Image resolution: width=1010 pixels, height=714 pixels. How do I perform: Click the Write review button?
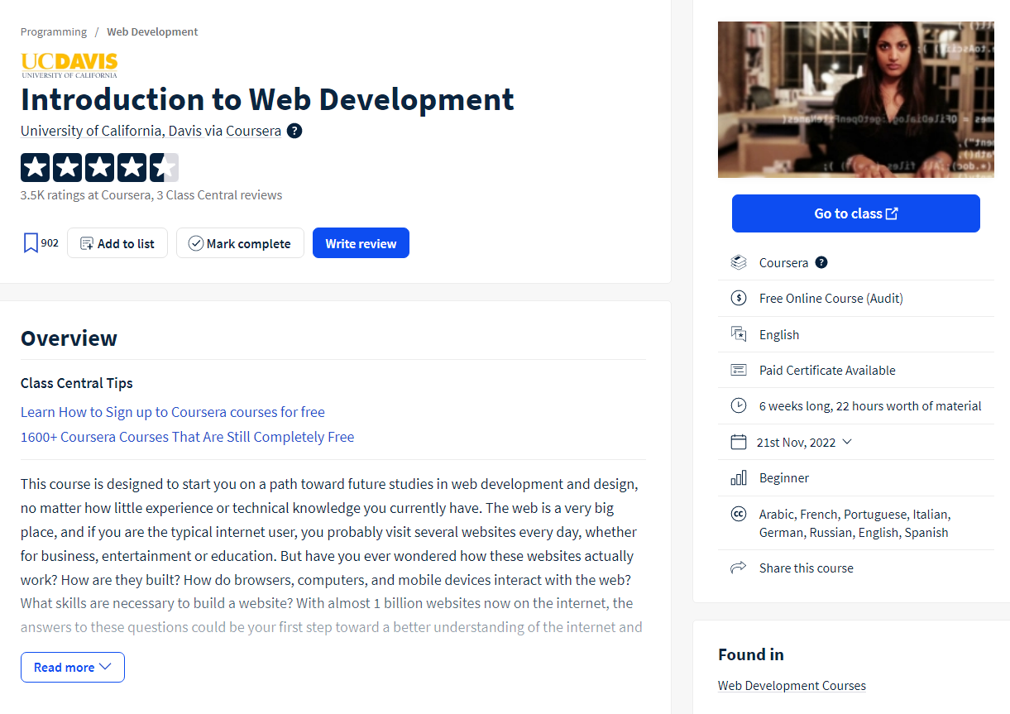361,243
